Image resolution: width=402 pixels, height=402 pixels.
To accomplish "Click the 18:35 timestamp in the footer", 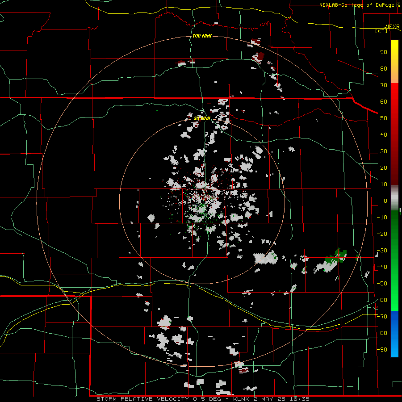I will tap(300, 399).
